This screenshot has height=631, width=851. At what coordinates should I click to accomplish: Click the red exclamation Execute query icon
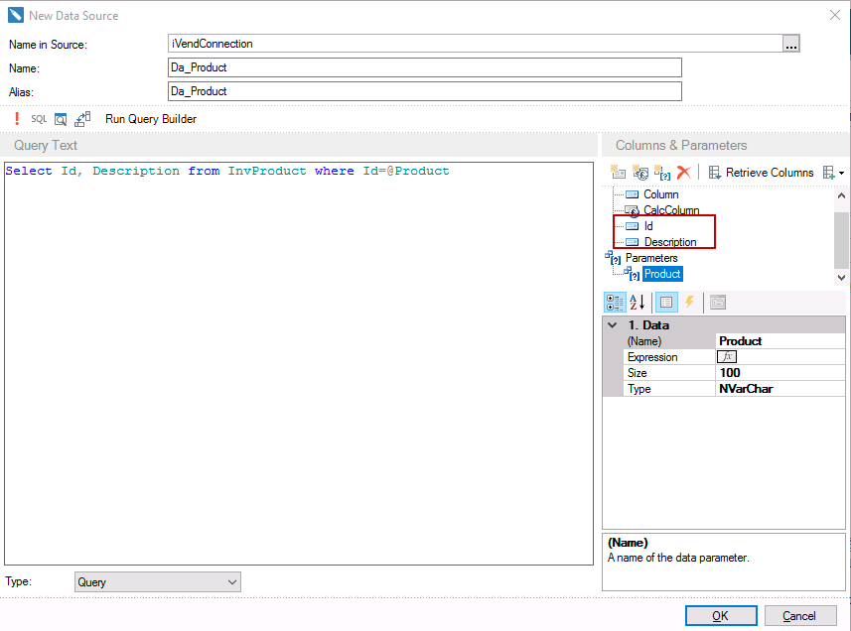click(17, 119)
